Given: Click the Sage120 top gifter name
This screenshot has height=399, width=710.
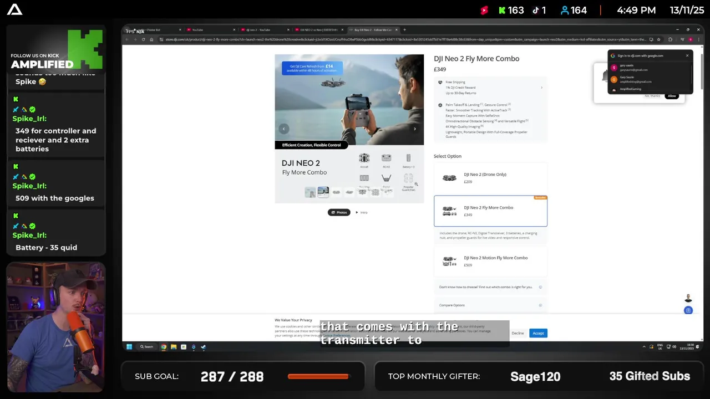Looking at the screenshot, I should 535,376.
